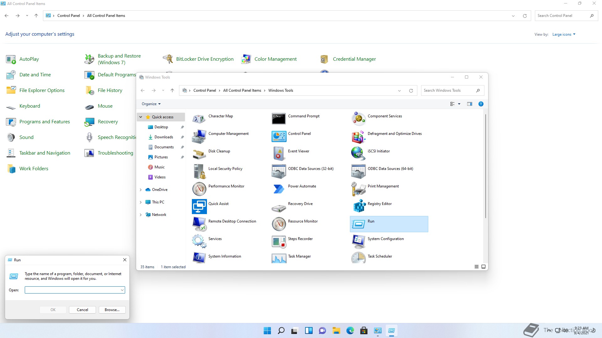The width and height of the screenshot is (602, 338).
Task: Open ODBC Data Sources (64-bit) icon
Action: tap(358, 172)
